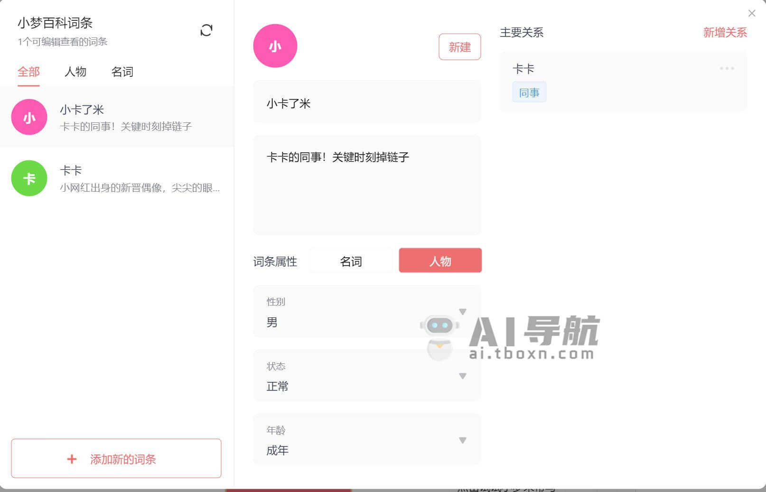Select the 卡卡 entry in the sidebar list
Image resolution: width=766 pixels, height=492 pixels.
(x=116, y=178)
